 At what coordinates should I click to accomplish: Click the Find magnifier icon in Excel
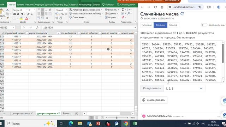coord(129,13)
